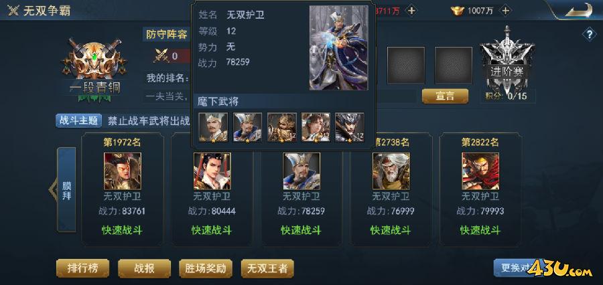Tap the plus icon beside 1007万 gold
This screenshot has width=603, height=285.
[505, 11]
